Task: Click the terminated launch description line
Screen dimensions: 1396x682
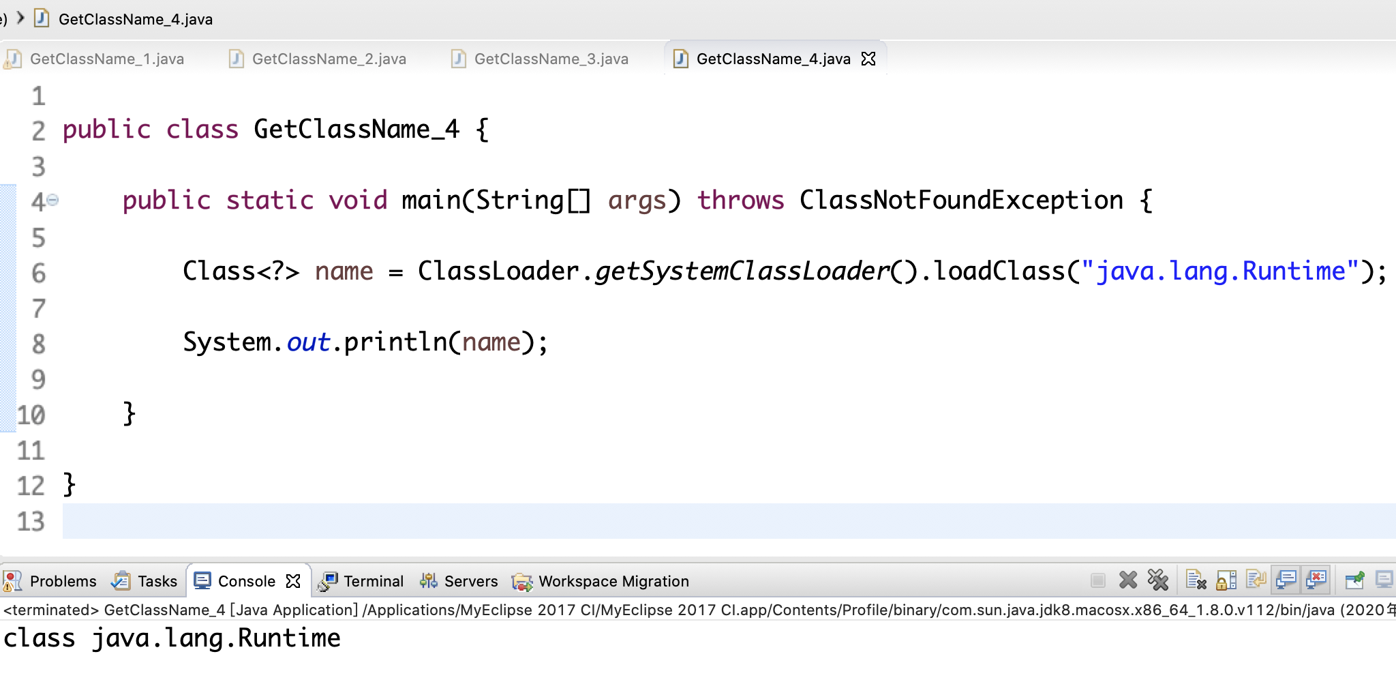Action: (698, 610)
